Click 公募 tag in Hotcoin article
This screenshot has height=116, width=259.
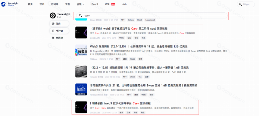147,77
